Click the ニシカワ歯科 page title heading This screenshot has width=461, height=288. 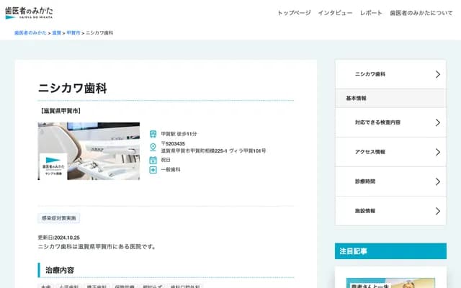coord(72,88)
